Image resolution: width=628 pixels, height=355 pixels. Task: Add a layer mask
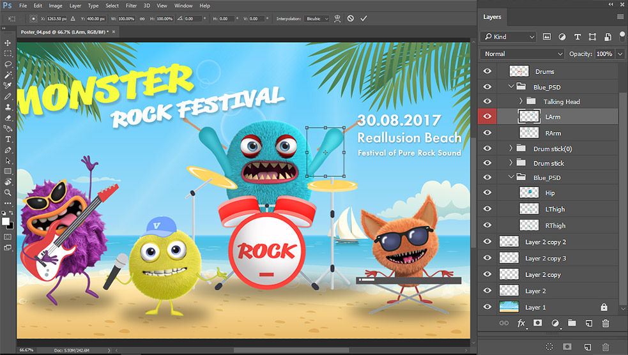coord(537,322)
